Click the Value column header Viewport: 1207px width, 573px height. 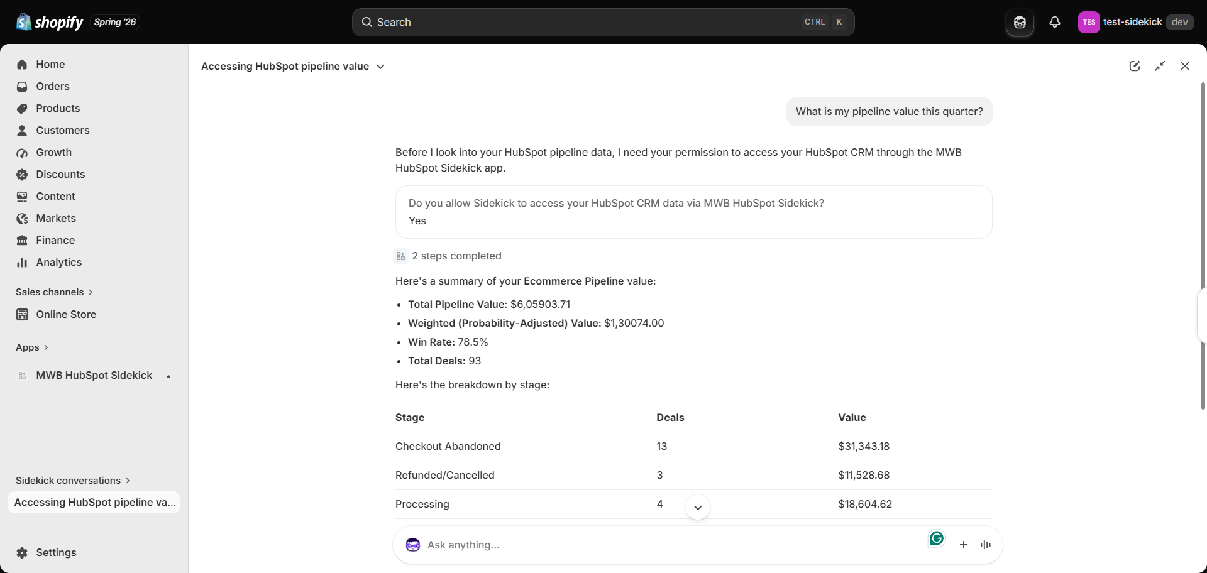pyautogui.click(x=852, y=417)
